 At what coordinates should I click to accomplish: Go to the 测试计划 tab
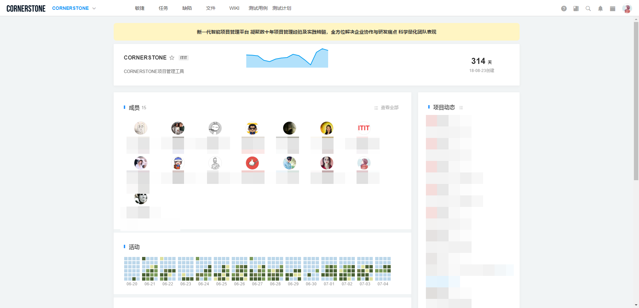282,8
